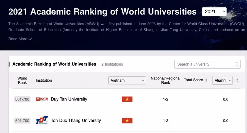Click the 2 Institutions count label
The height and width of the screenshot is (133, 247).
pyautogui.click(x=112, y=64)
